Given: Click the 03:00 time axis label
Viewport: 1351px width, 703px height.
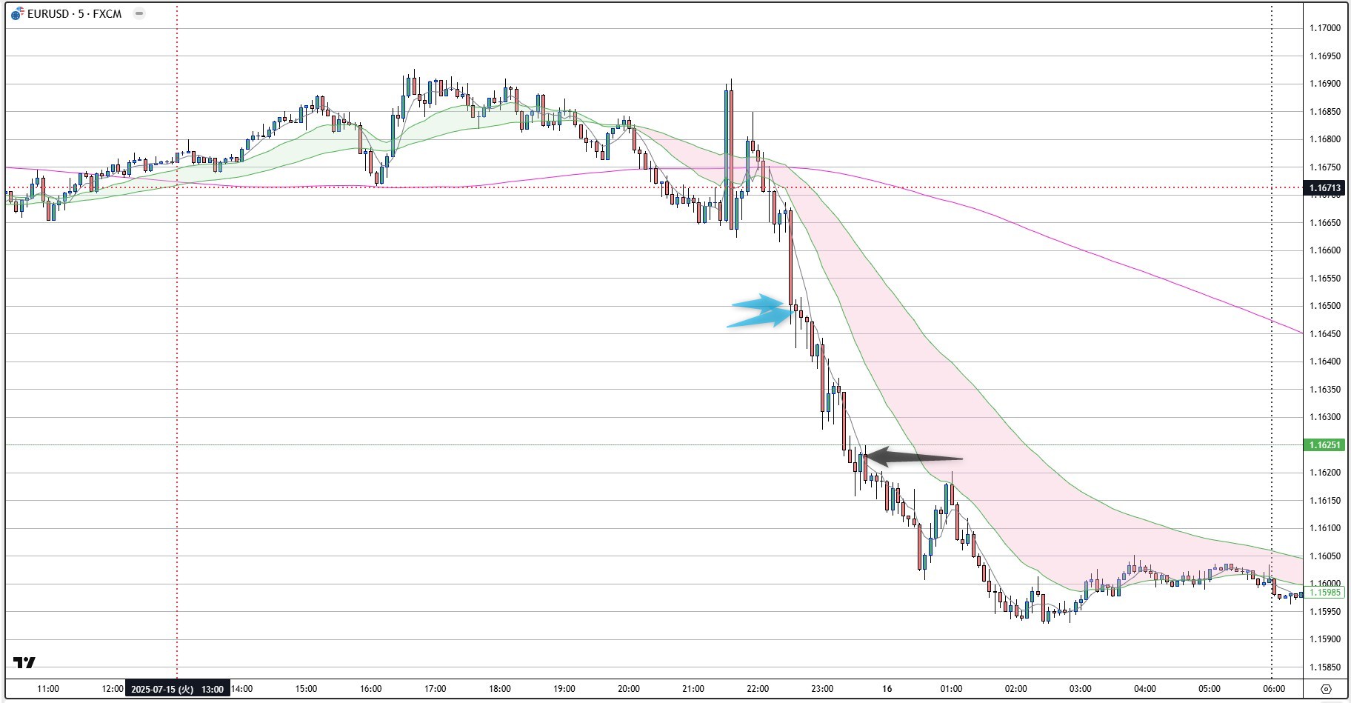Looking at the screenshot, I should pos(1081,689).
